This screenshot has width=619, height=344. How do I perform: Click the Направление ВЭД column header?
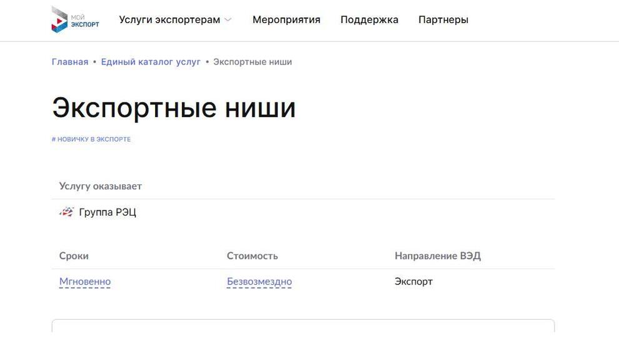pos(438,256)
